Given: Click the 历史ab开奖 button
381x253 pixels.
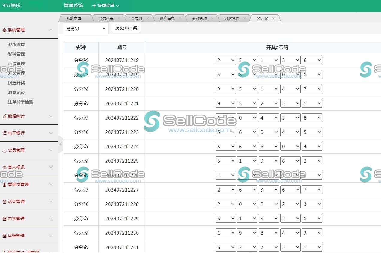Looking at the screenshot, I should 126,28.
